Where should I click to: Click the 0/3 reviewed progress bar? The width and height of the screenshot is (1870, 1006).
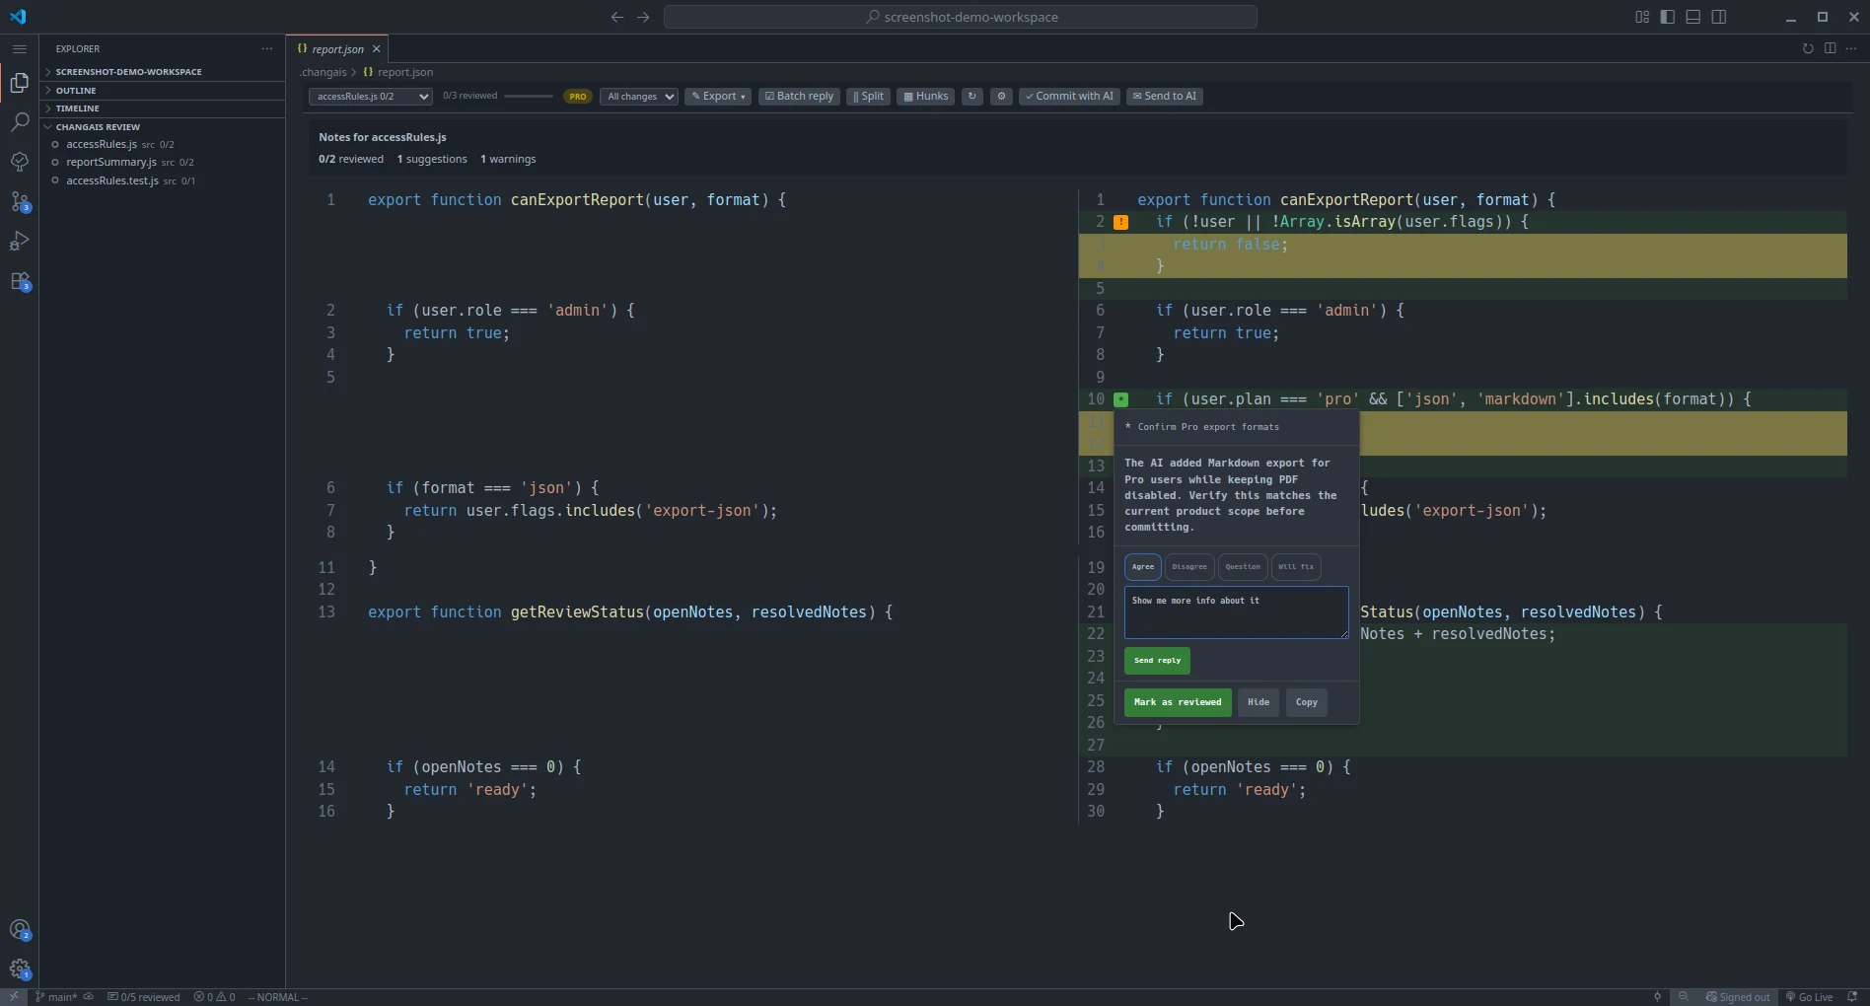pyautogui.click(x=529, y=97)
